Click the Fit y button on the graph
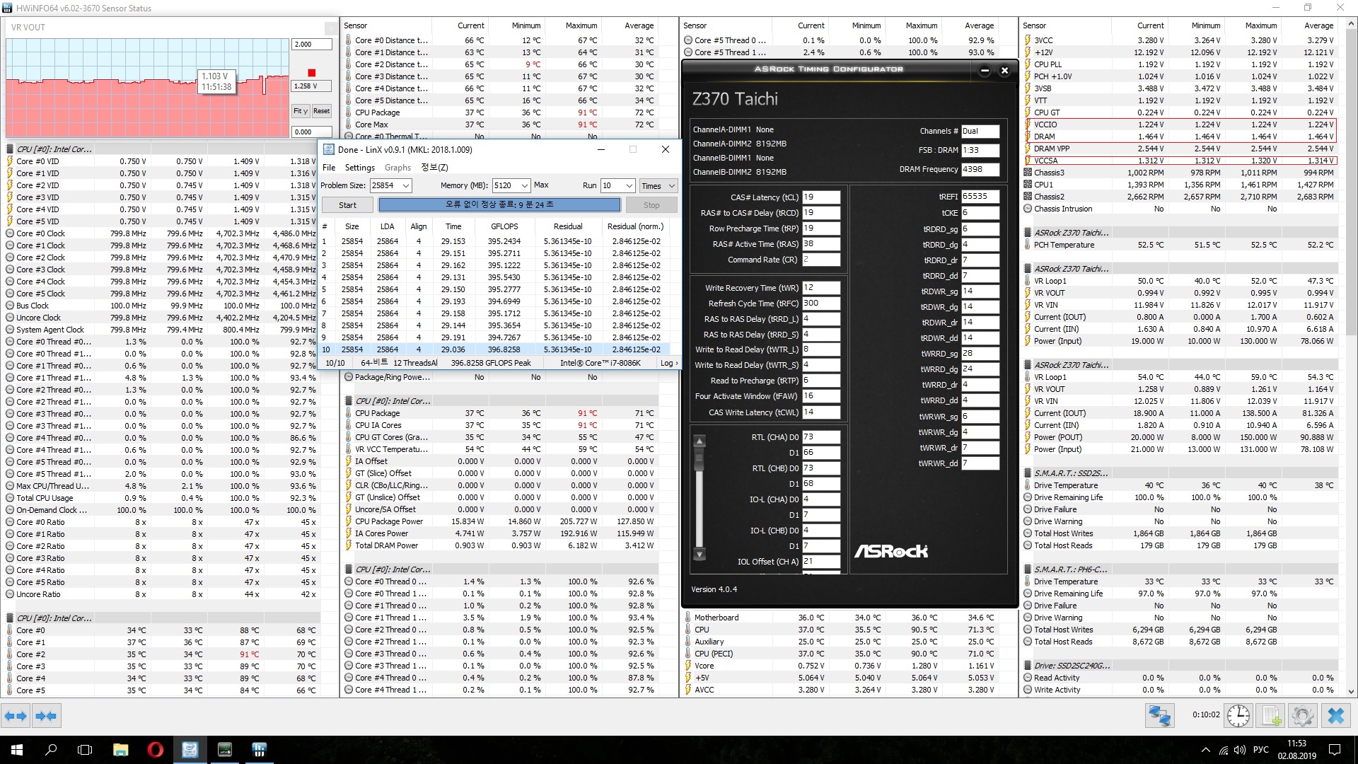This screenshot has width=1358, height=764. click(300, 111)
